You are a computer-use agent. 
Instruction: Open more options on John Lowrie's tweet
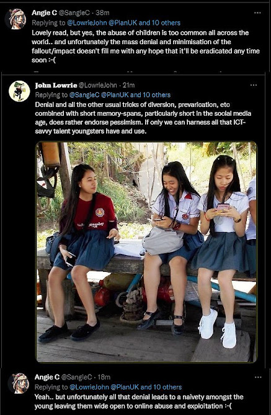point(253,85)
